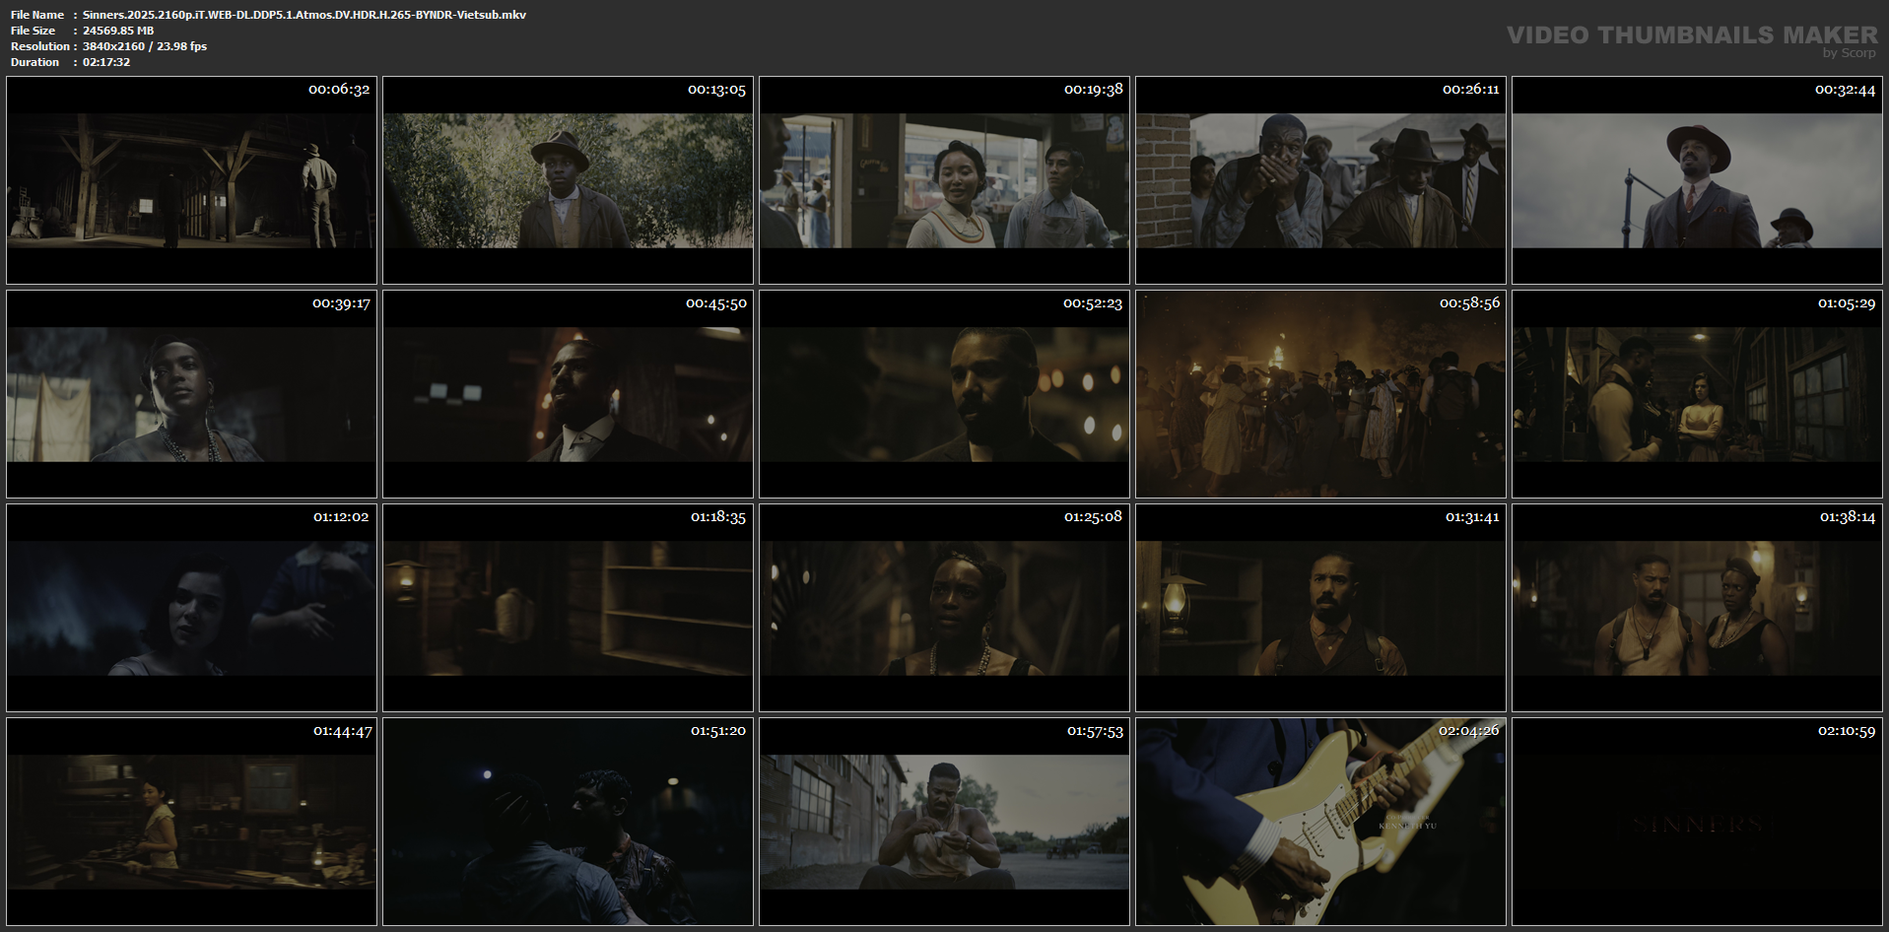Choose the thumbnail at timestamp 01:25:08
Viewport: 1889px width, 932px height.
coord(944,608)
